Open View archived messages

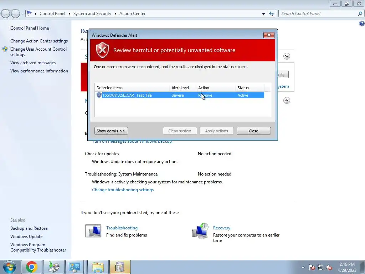pyautogui.click(x=33, y=63)
